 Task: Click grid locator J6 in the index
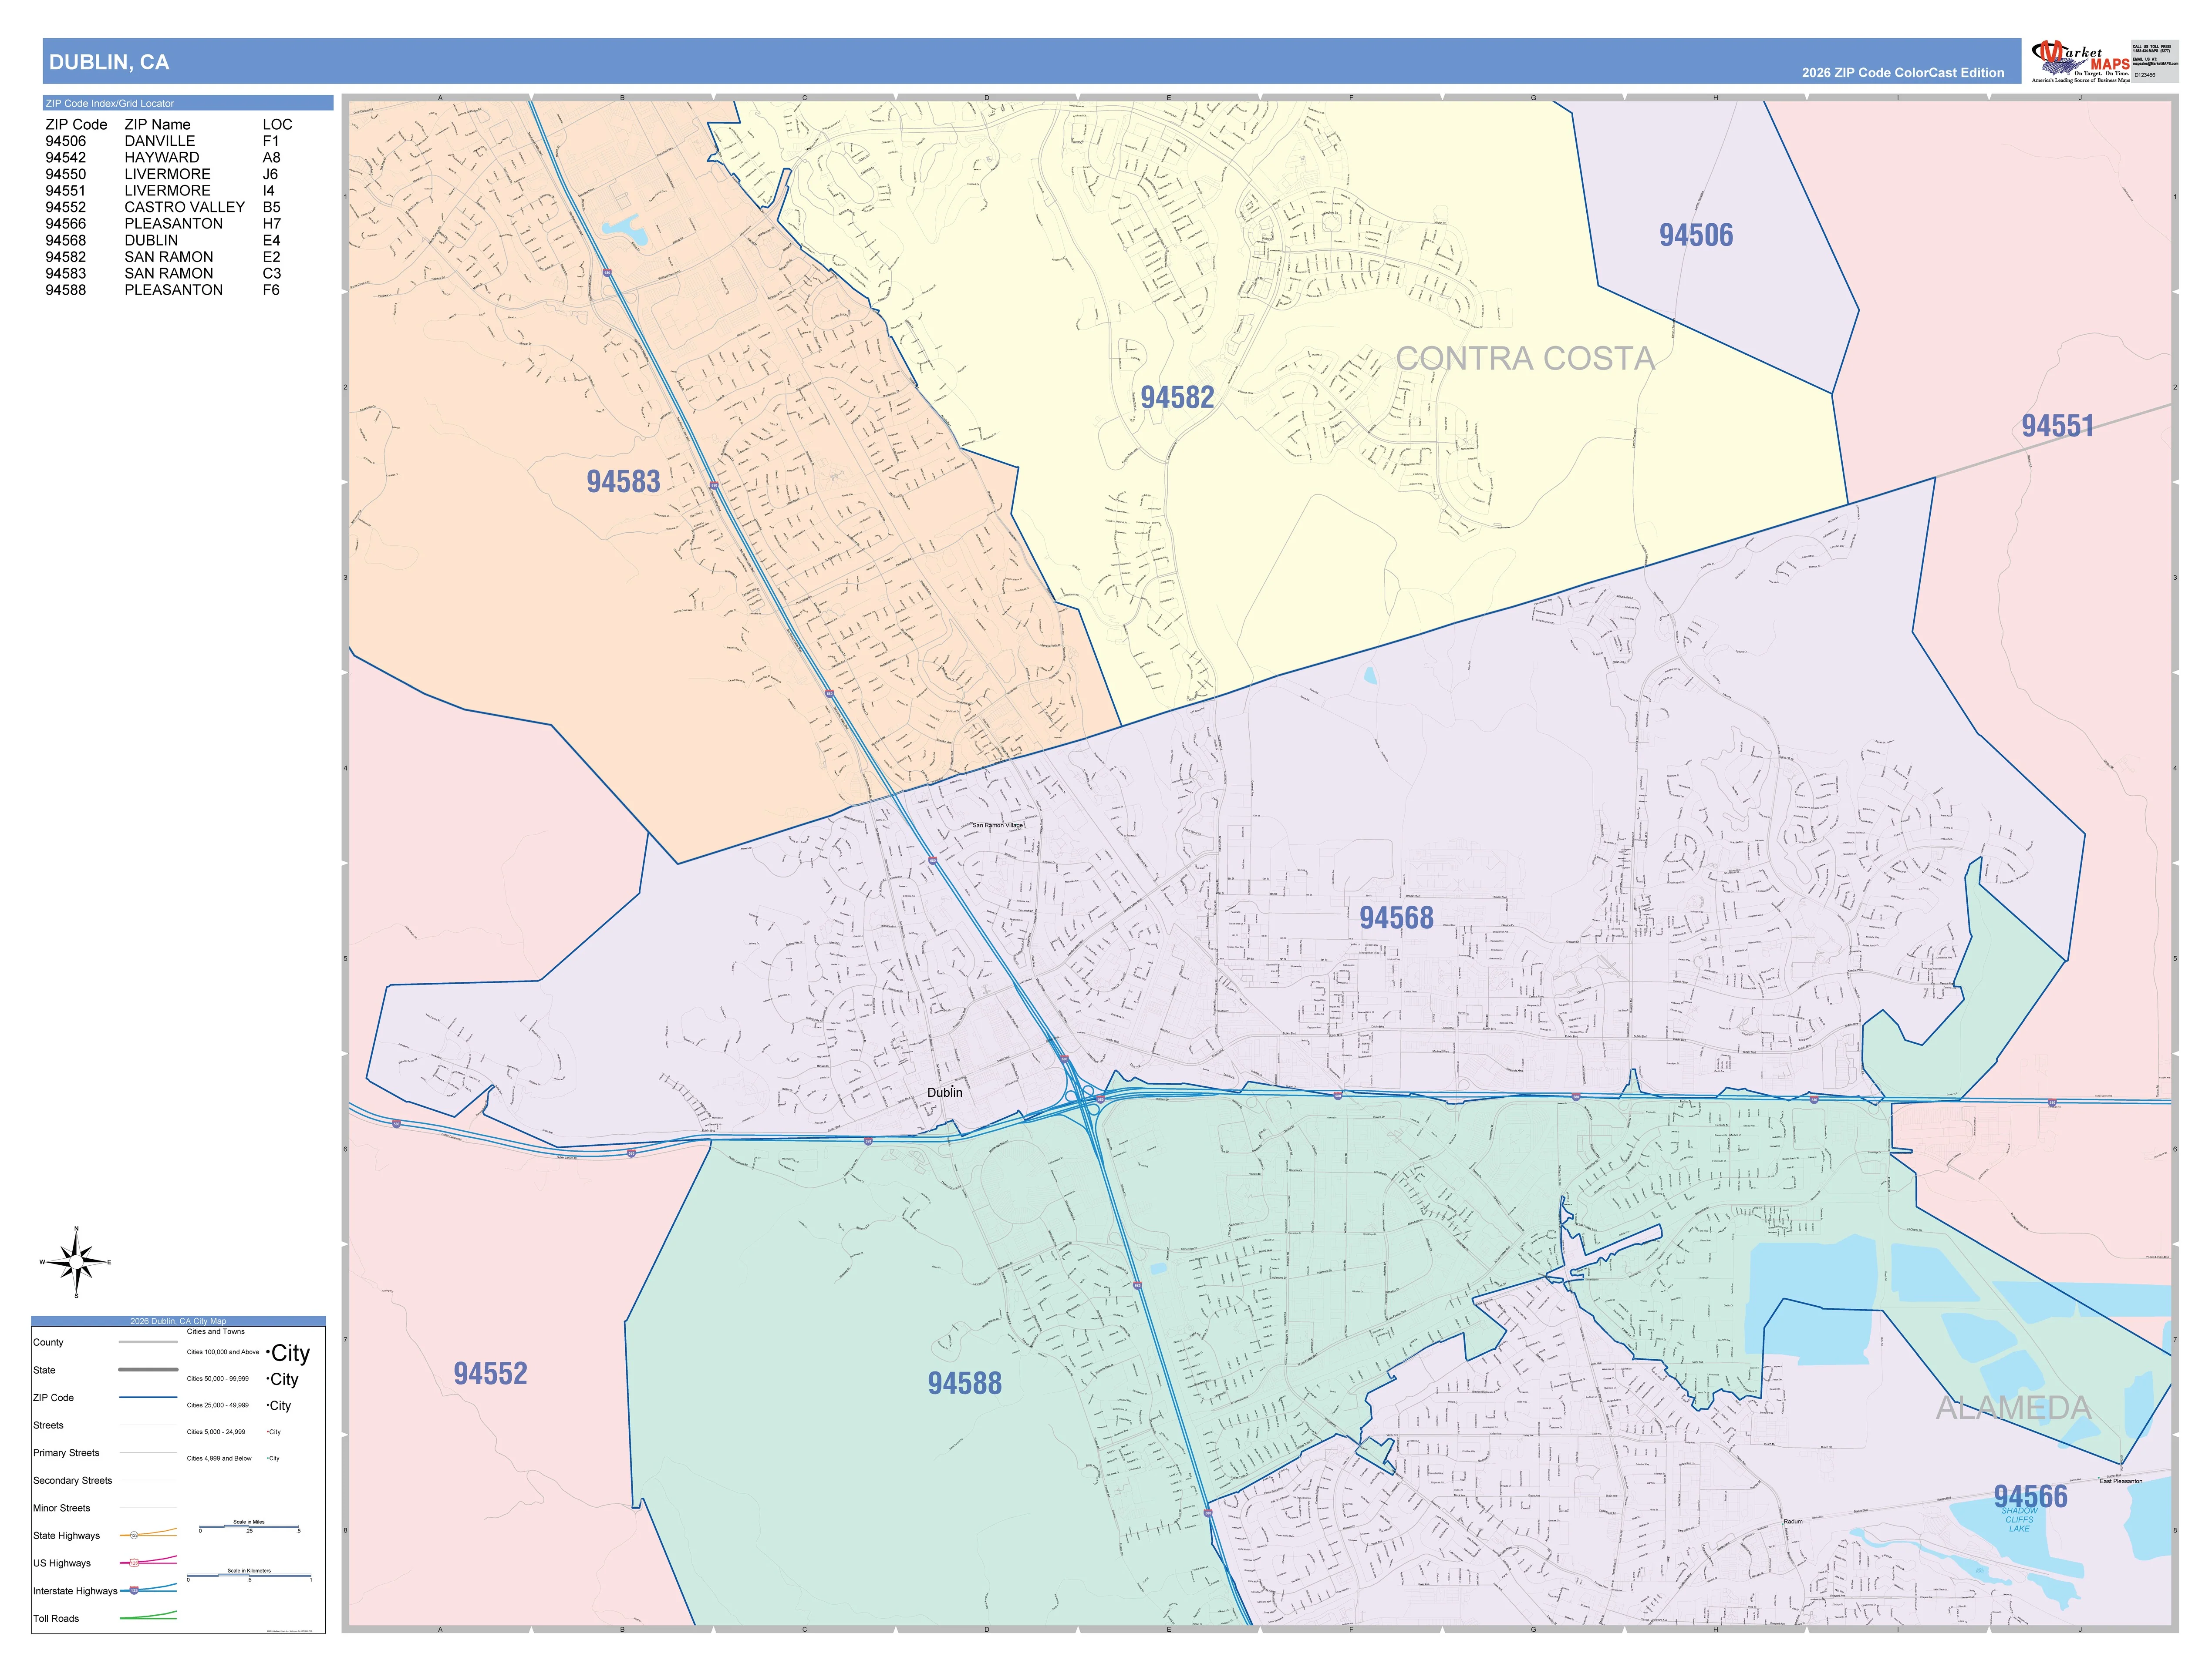pos(271,174)
